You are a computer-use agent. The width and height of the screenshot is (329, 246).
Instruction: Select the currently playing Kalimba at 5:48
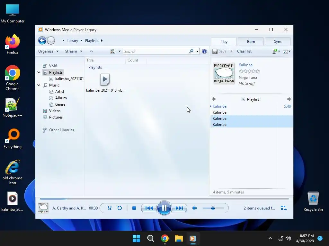251,106
